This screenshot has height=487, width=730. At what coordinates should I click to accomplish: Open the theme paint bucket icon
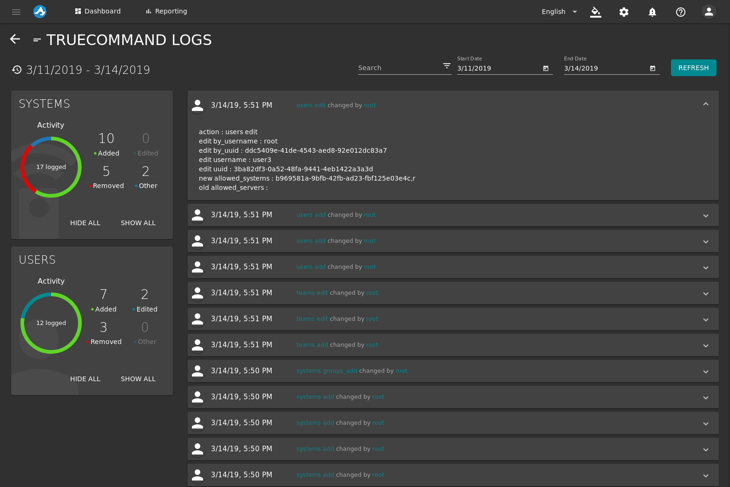[x=596, y=12]
